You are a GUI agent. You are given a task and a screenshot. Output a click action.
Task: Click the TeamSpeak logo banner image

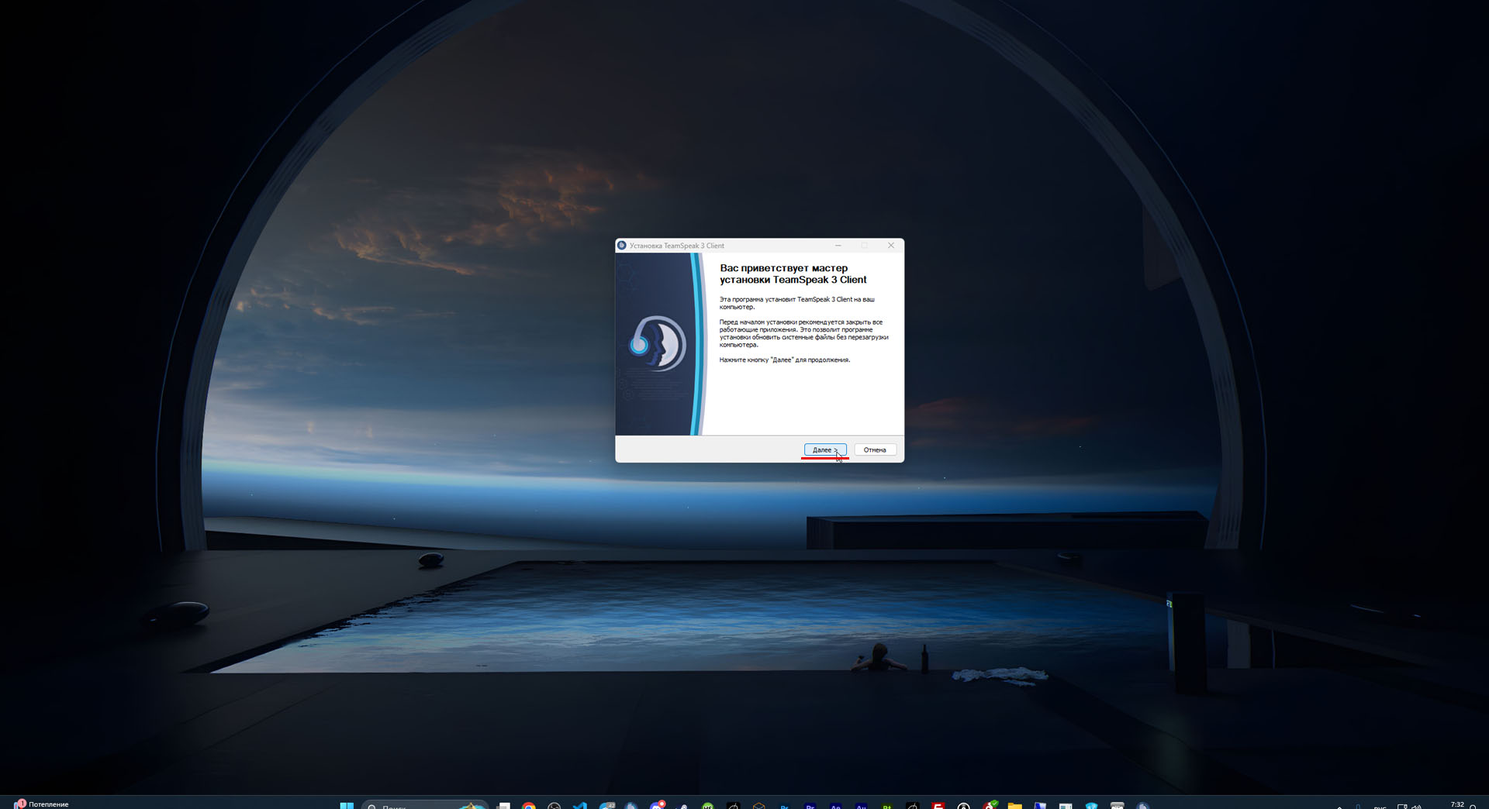click(x=660, y=344)
